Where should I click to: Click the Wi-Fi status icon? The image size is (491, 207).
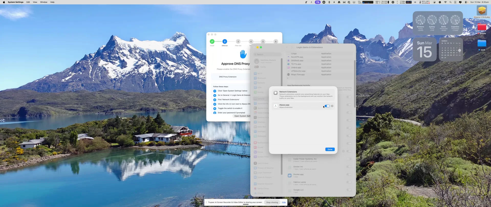point(445,2)
